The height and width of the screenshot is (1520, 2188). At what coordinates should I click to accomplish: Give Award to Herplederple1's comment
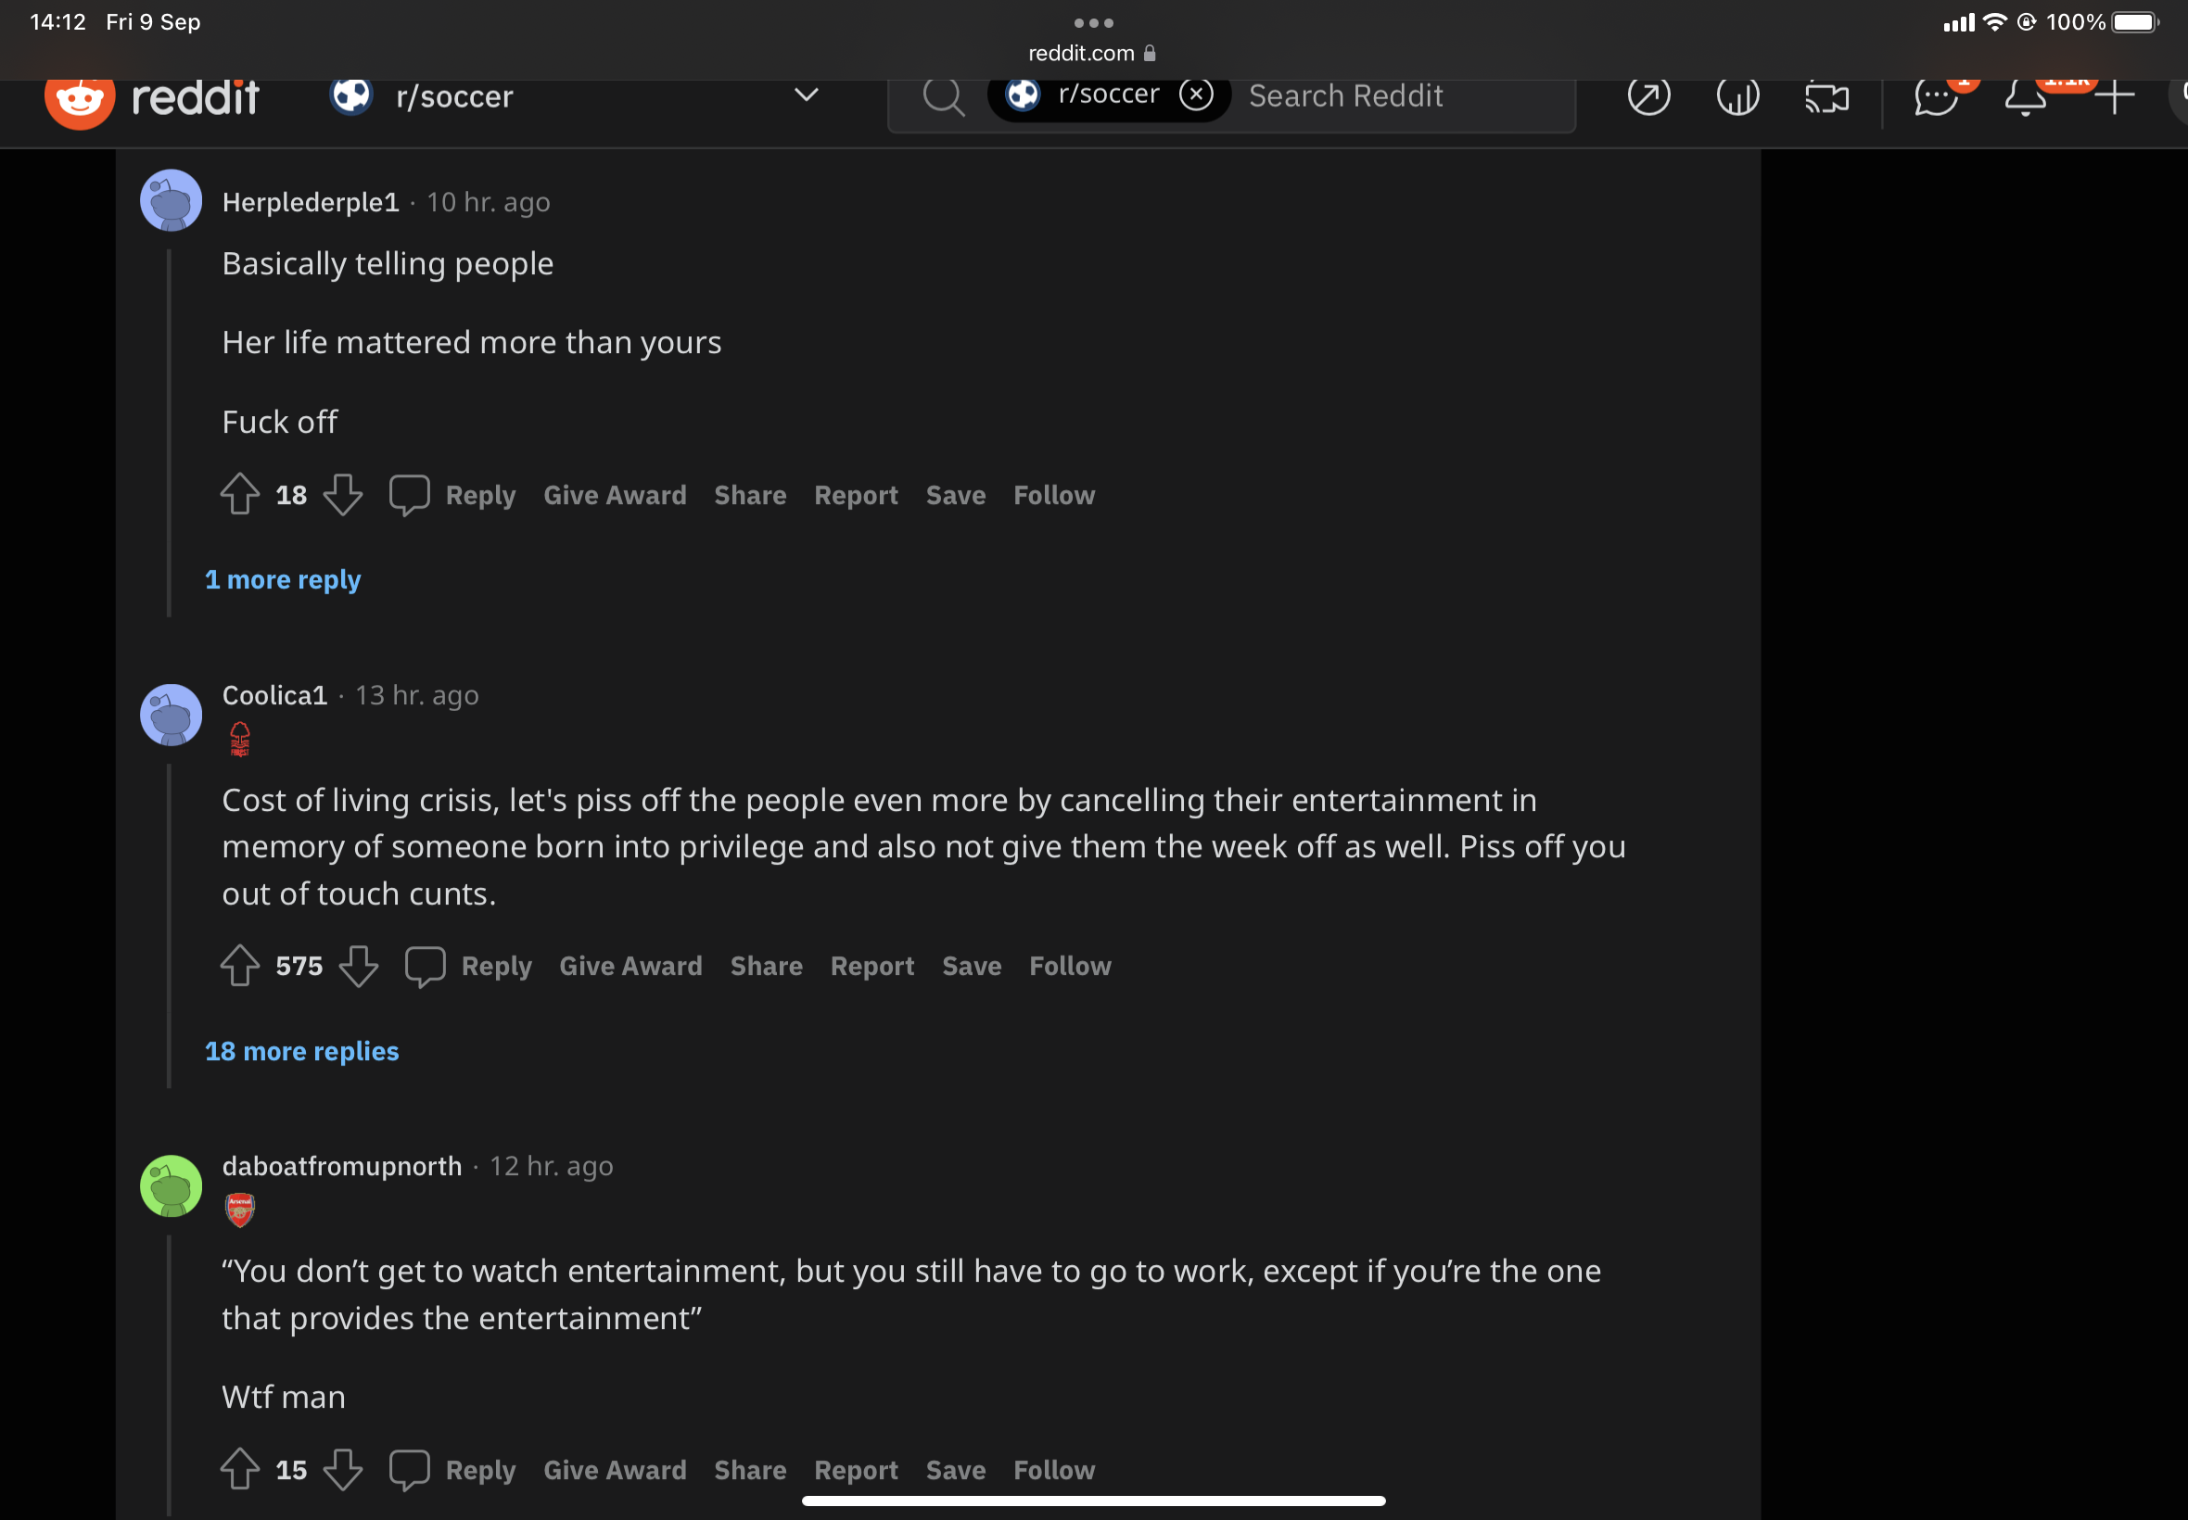point(615,495)
